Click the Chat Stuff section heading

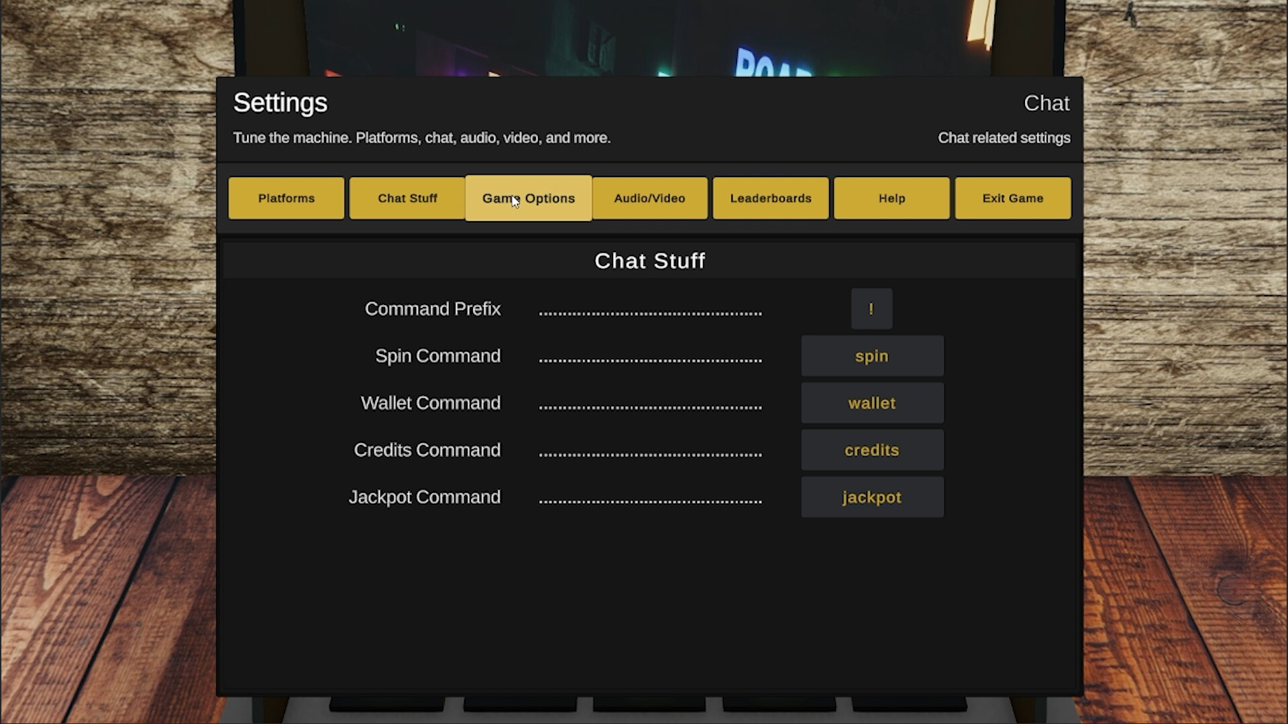649,261
